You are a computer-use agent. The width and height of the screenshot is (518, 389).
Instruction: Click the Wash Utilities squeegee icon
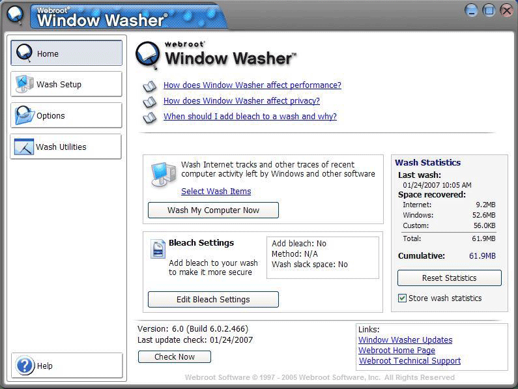(24, 147)
